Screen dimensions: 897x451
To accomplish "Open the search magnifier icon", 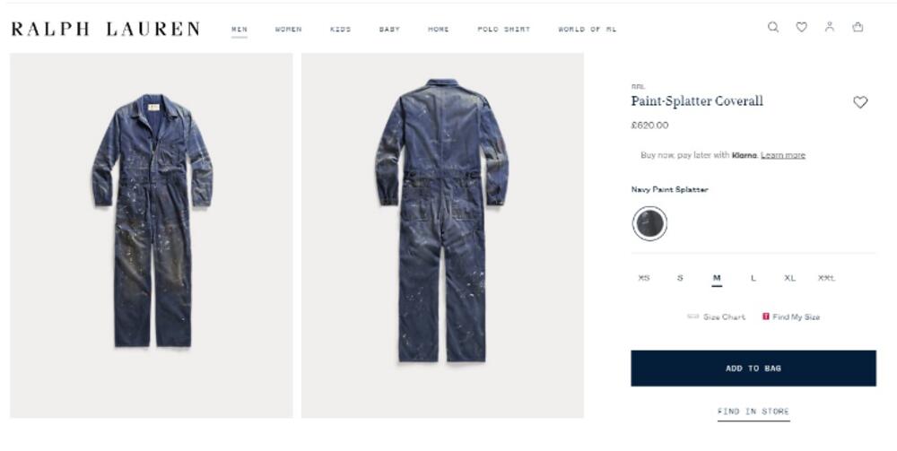I will coord(773,27).
